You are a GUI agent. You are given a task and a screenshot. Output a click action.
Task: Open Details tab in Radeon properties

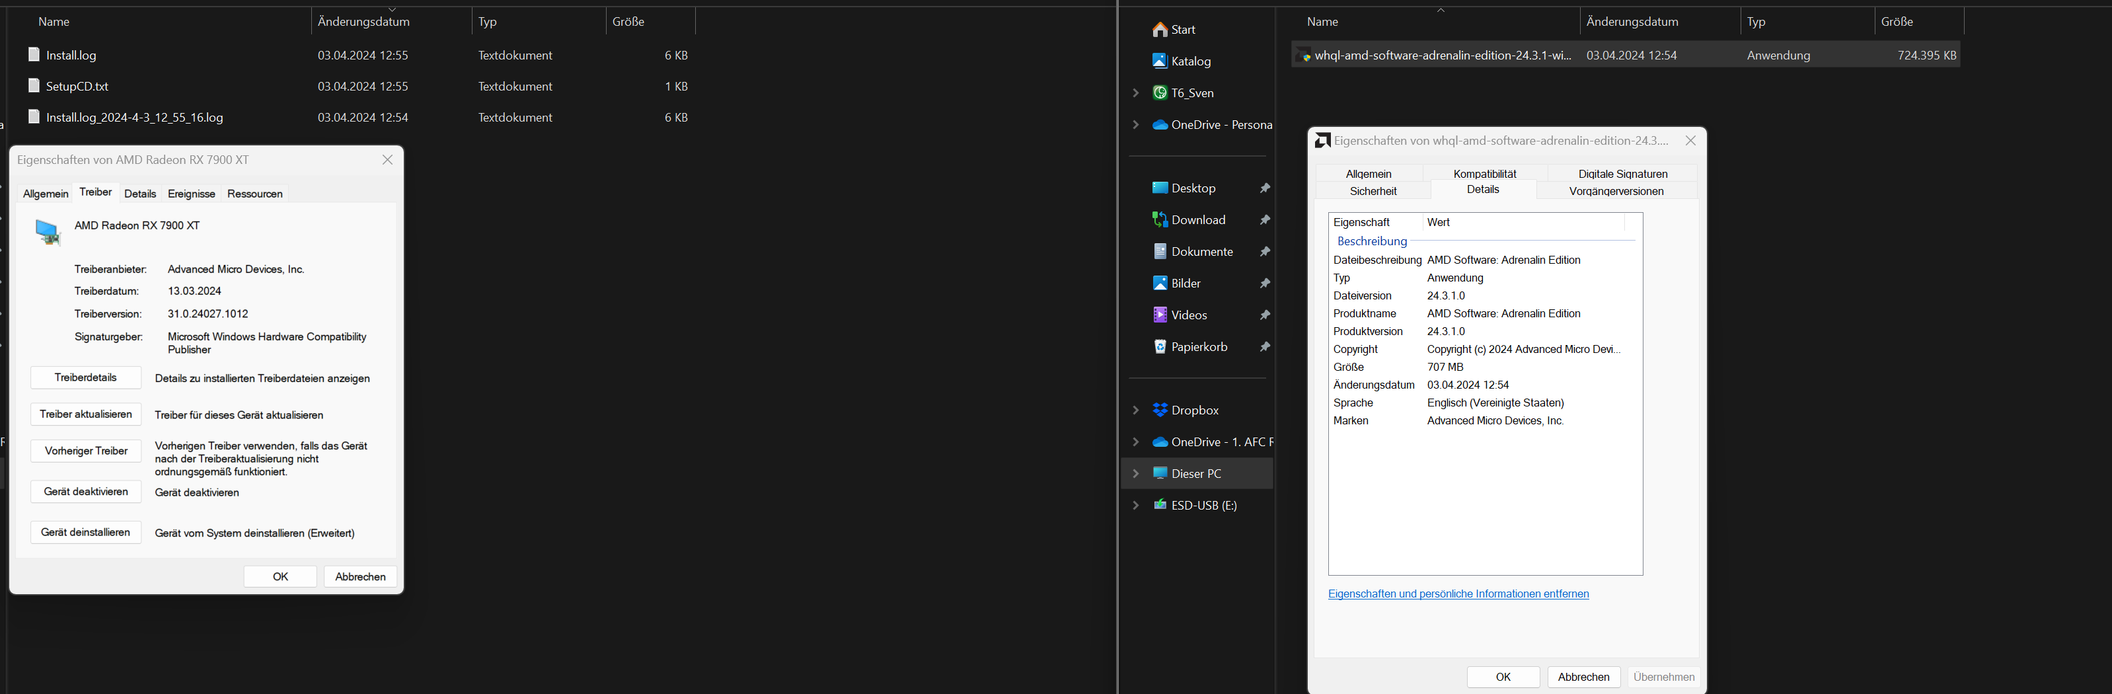click(x=140, y=194)
